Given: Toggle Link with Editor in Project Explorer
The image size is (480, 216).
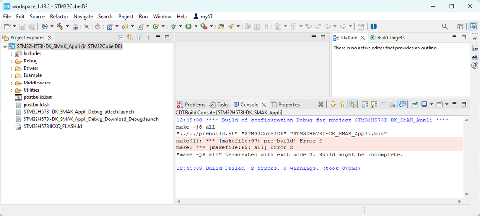Looking at the screenshot, I should click(x=130, y=37).
